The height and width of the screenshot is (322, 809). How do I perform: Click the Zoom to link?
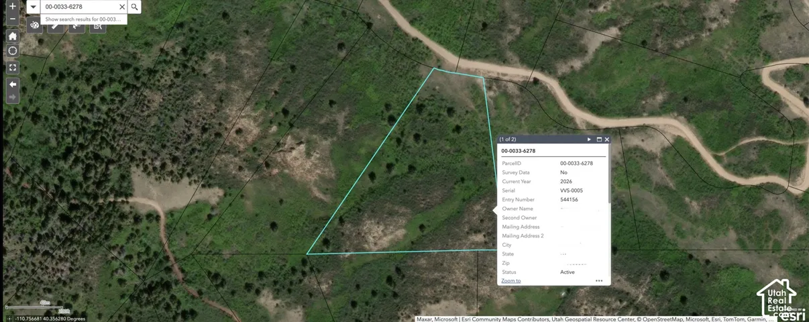point(511,280)
